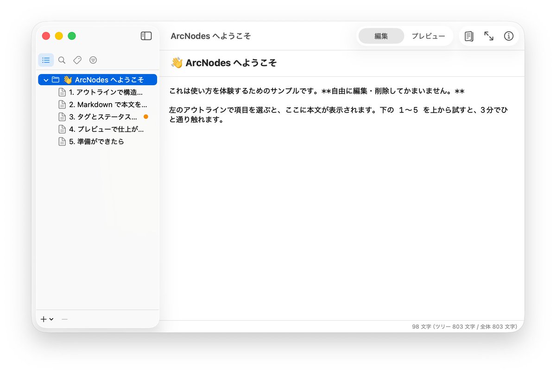Close the window with red button
Screen dimensions: 556x374
coord(46,36)
